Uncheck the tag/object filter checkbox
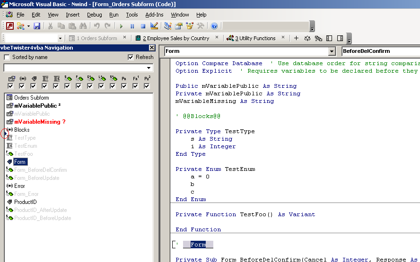The width and height of the screenshot is (420, 262). (x=33, y=86)
